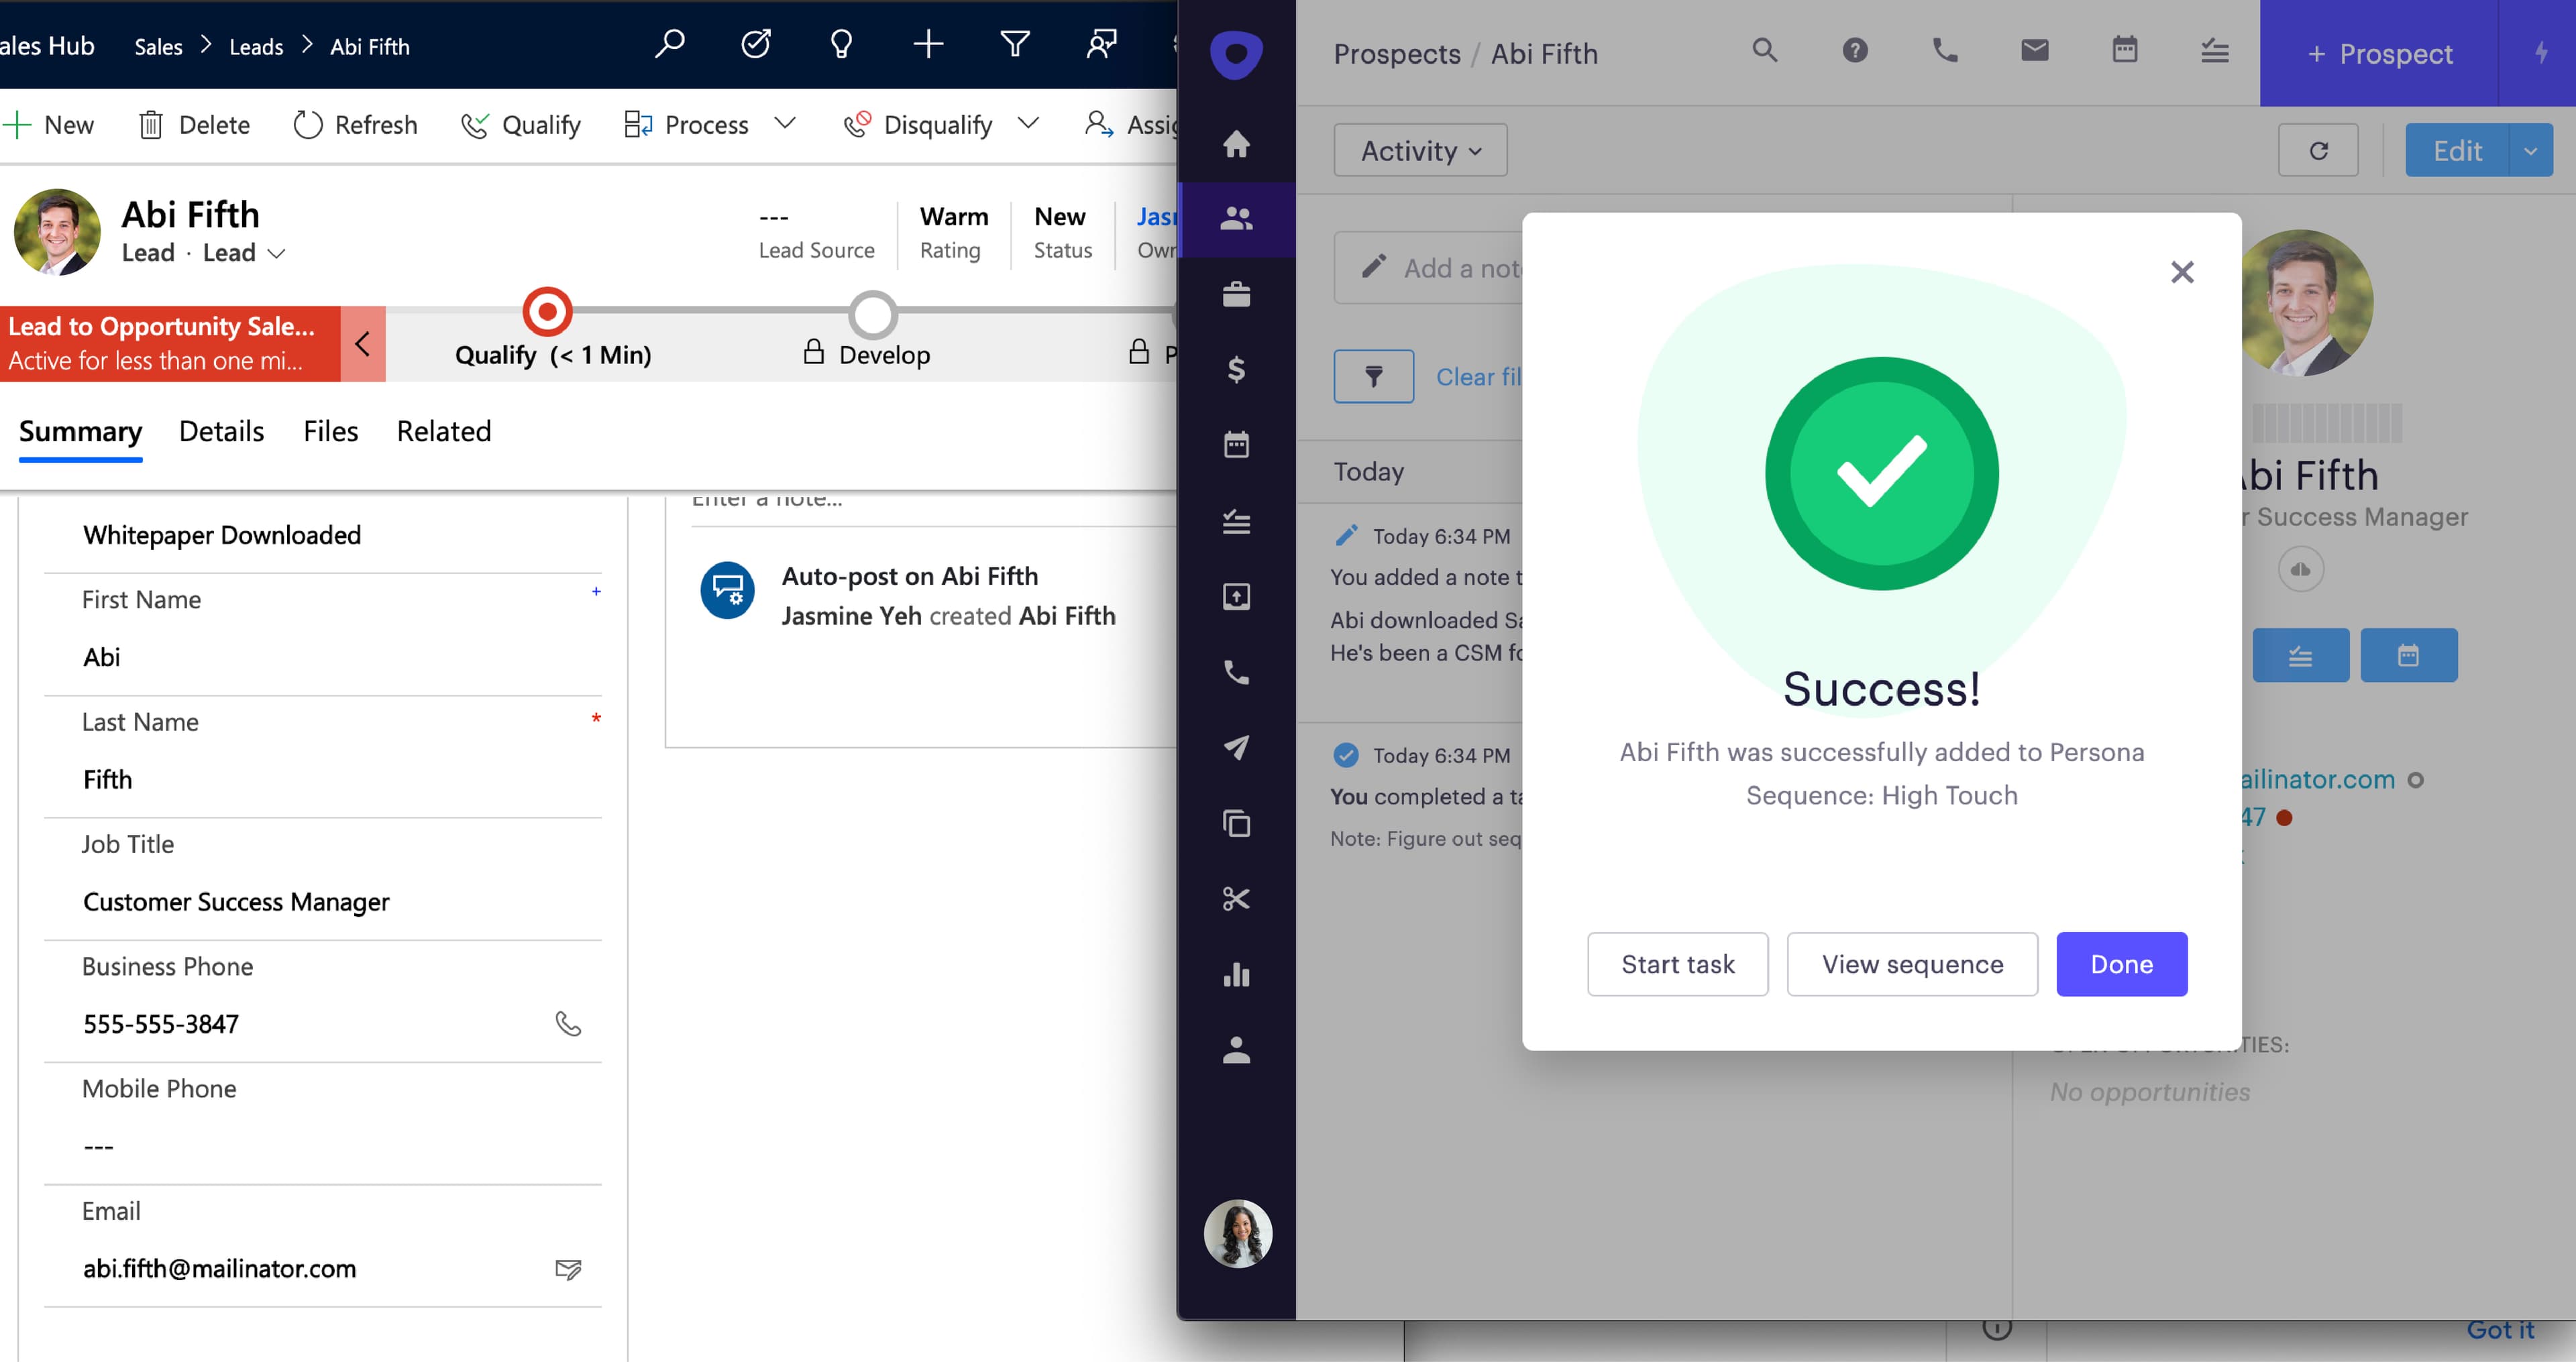
Task: Open the Prospects people icon in sidebar
Action: click(1236, 219)
